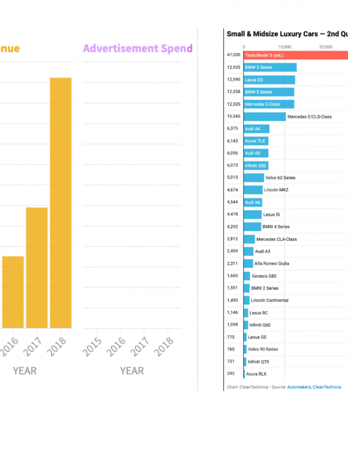Click the 1,660 sales value
The width and height of the screenshot is (348, 464).
click(x=233, y=276)
